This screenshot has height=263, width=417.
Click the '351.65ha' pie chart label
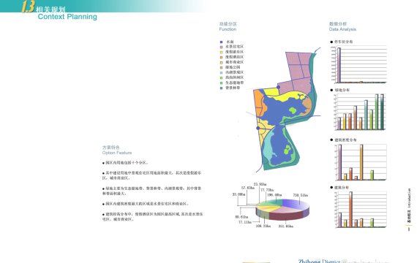click(286, 226)
